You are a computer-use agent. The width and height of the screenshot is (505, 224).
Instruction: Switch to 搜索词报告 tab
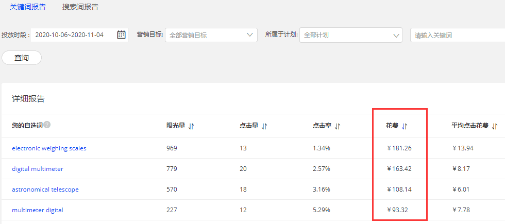pos(80,7)
